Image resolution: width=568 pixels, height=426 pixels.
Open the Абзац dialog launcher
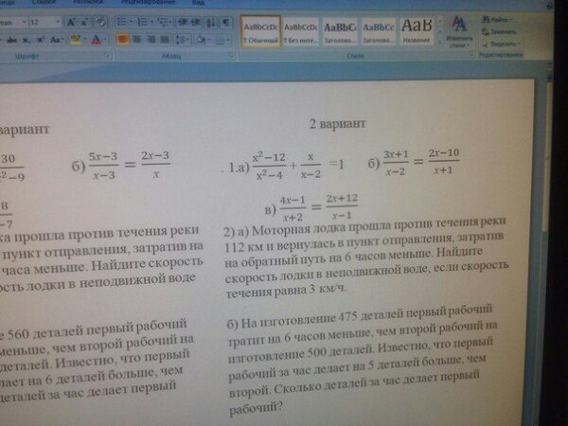tap(231, 56)
